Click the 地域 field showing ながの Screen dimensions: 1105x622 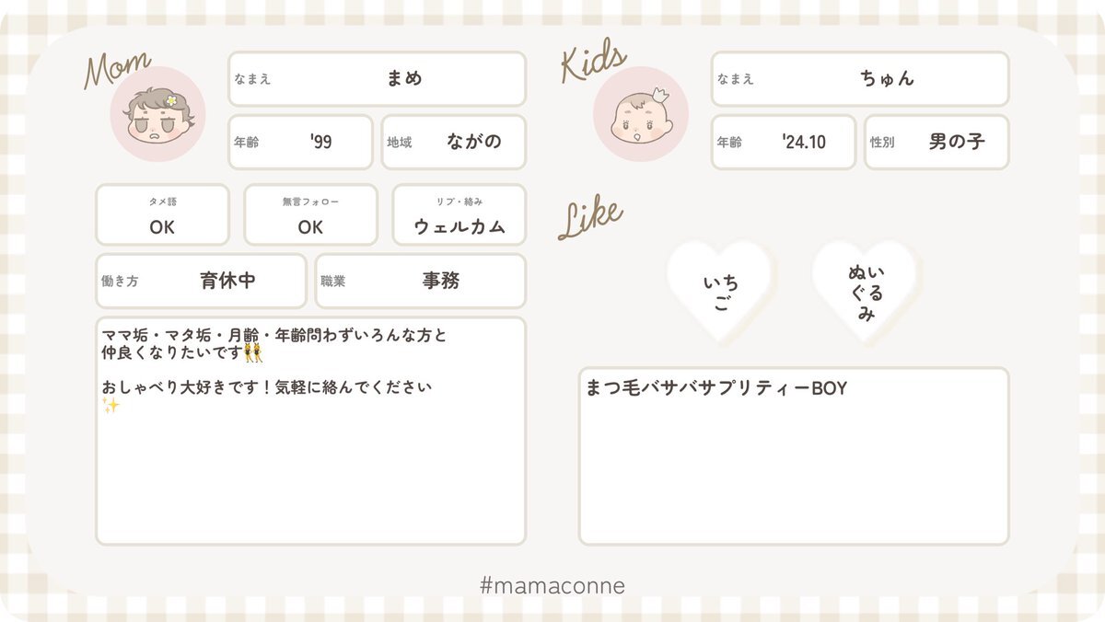[x=453, y=142]
